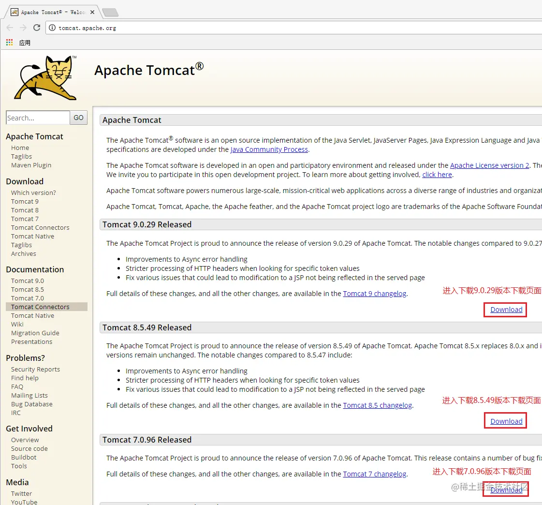Open the Migration Guide link
Screen dimensions: 542x505
click(35, 333)
